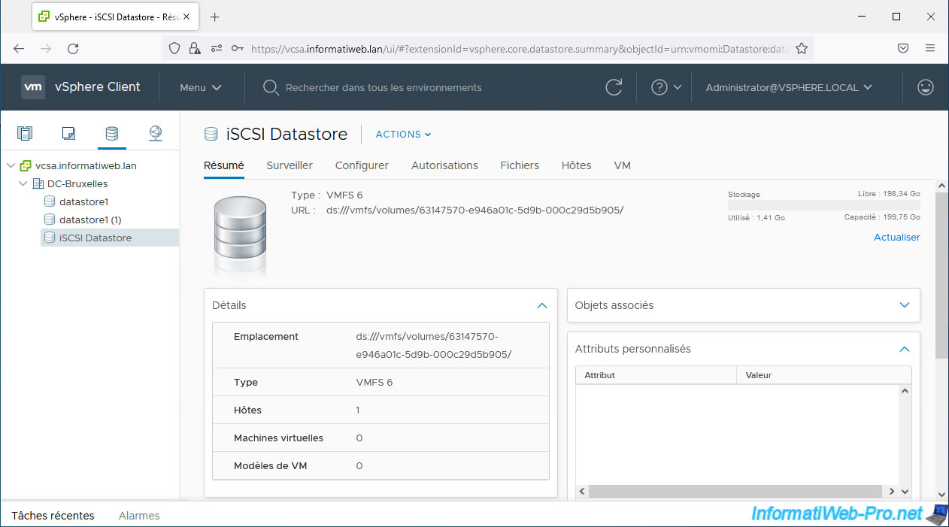The height and width of the screenshot is (527, 949).
Task: Collapse the Détails panel
Action: [x=541, y=305]
